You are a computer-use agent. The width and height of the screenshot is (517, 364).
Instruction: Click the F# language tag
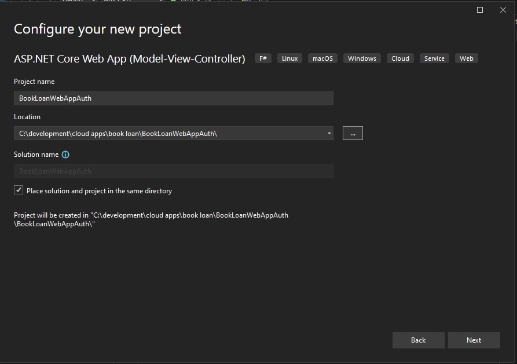[263, 58]
